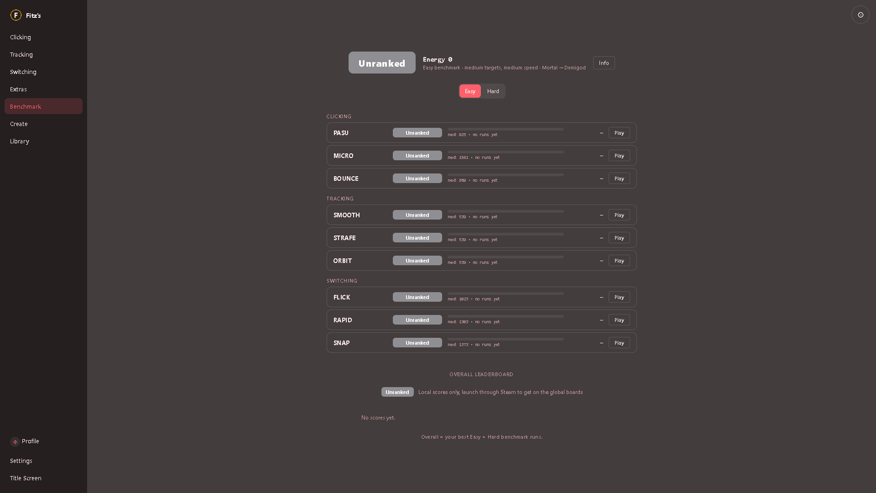Open the Tracking section in sidebar

pos(43,54)
